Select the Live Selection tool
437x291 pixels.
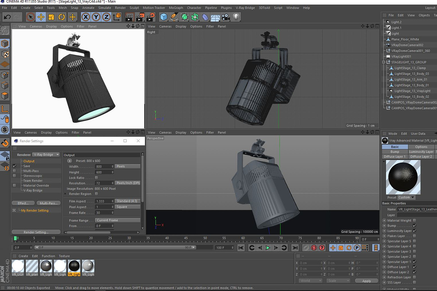(x=31, y=17)
